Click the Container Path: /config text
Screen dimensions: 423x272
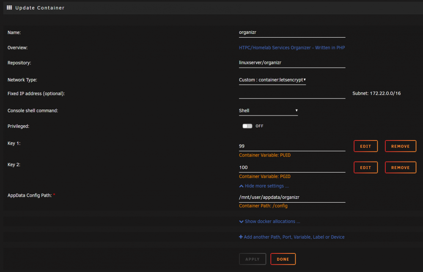[x=263, y=206]
